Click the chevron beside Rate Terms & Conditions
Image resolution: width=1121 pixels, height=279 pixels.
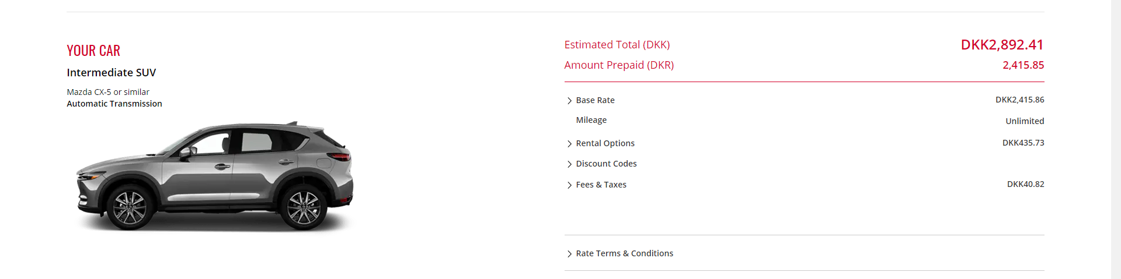pyautogui.click(x=569, y=254)
